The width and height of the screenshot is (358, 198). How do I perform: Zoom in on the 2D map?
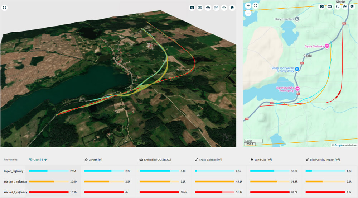248,5
